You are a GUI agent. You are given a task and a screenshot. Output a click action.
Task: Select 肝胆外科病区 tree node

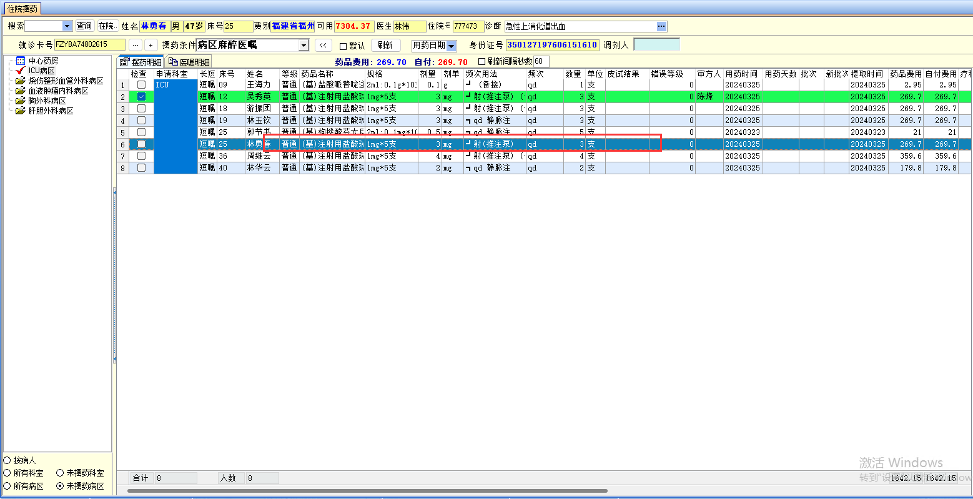click(x=51, y=111)
